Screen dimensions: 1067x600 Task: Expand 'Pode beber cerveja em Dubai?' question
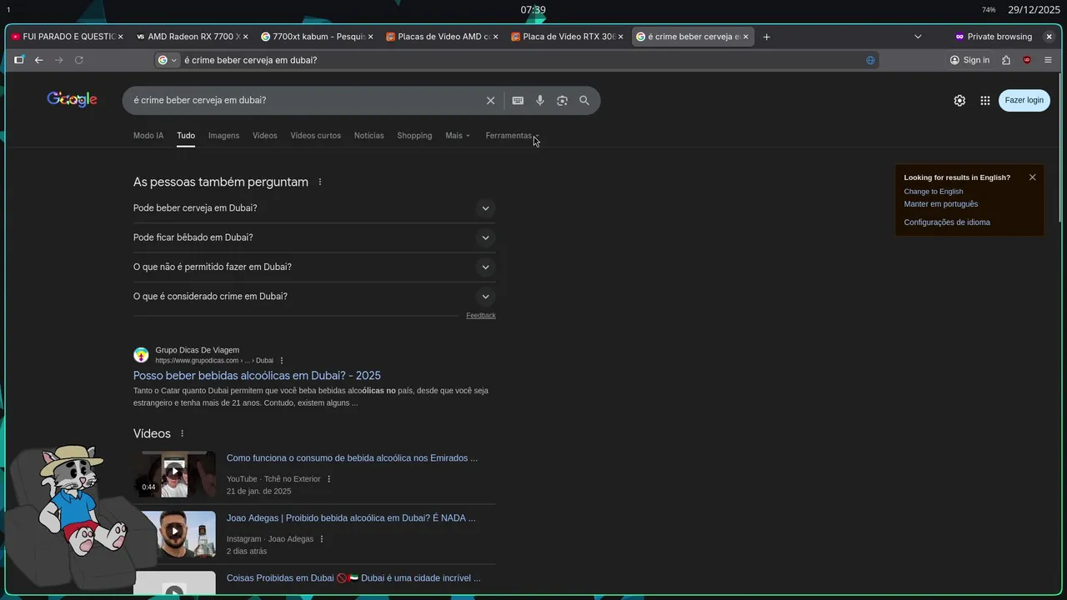[x=314, y=208]
